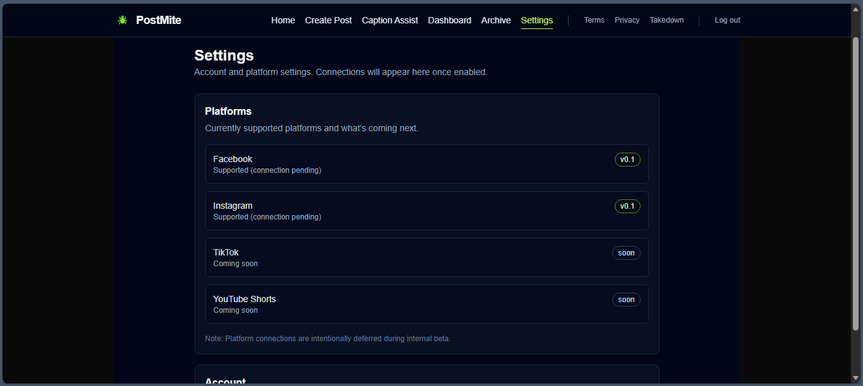The image size is (863, 386).
Task: Open the Archive section
Action: 496,20
